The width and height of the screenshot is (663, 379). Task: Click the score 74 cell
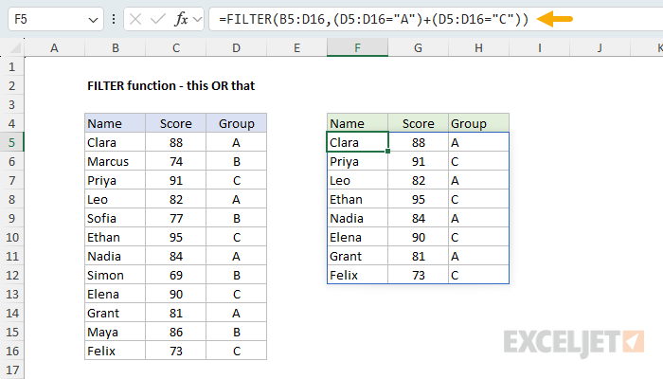pos(176,162)
